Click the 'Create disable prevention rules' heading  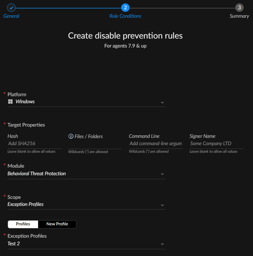[x=125, y=36]
